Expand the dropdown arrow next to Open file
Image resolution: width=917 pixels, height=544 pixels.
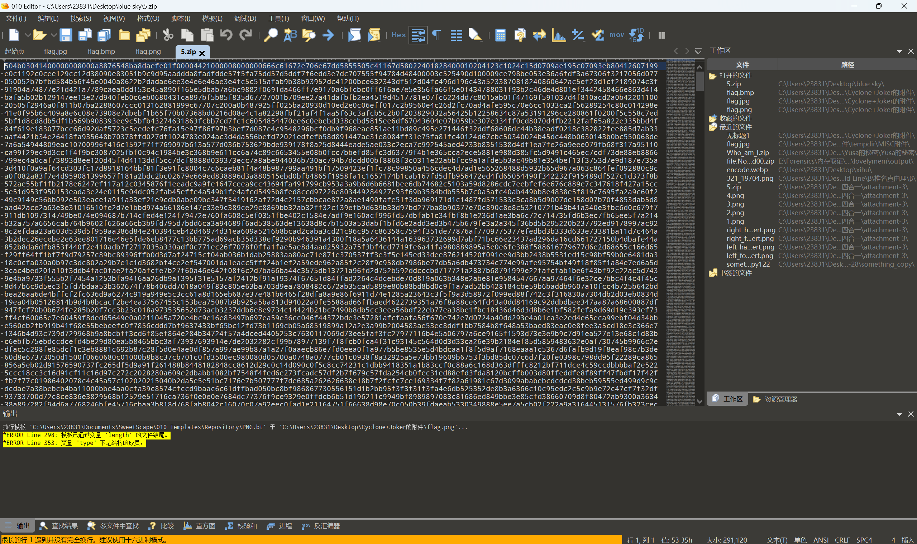(54, 35)
